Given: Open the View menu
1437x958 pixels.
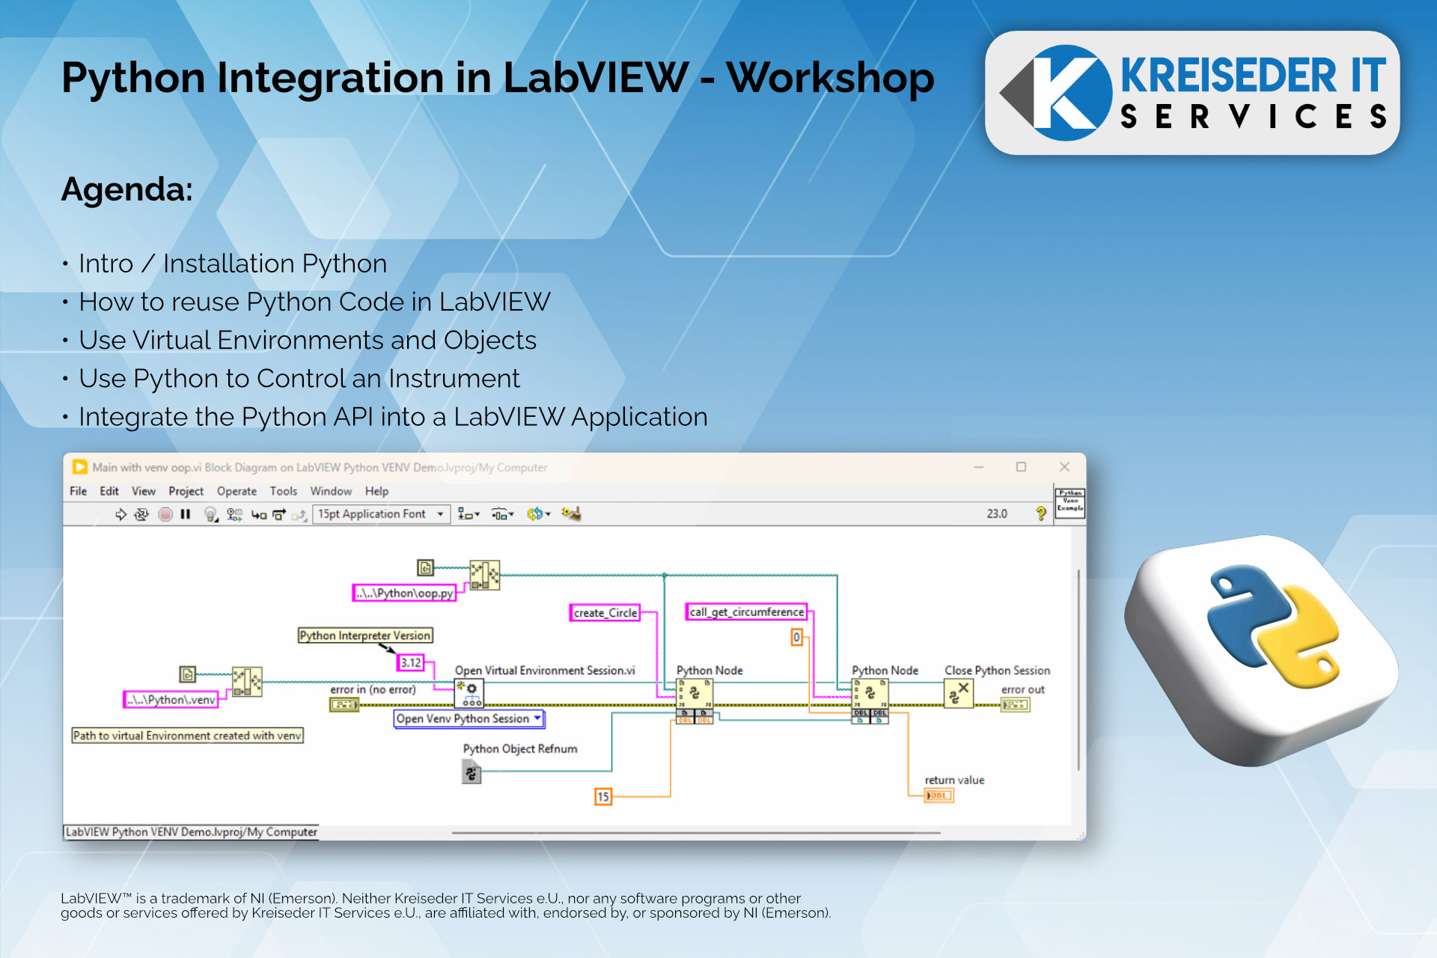Looking at the screenshot, I should (144, 491).
